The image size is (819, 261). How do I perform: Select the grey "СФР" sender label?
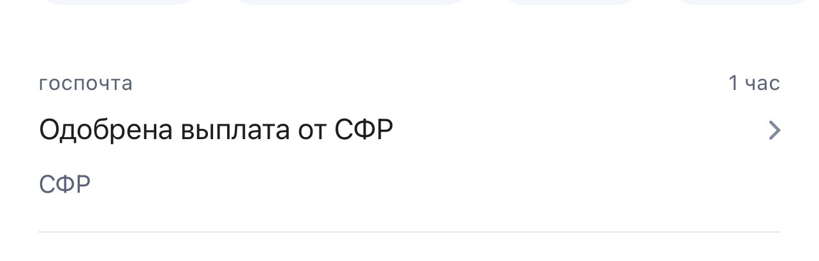[x=64, y=184]
